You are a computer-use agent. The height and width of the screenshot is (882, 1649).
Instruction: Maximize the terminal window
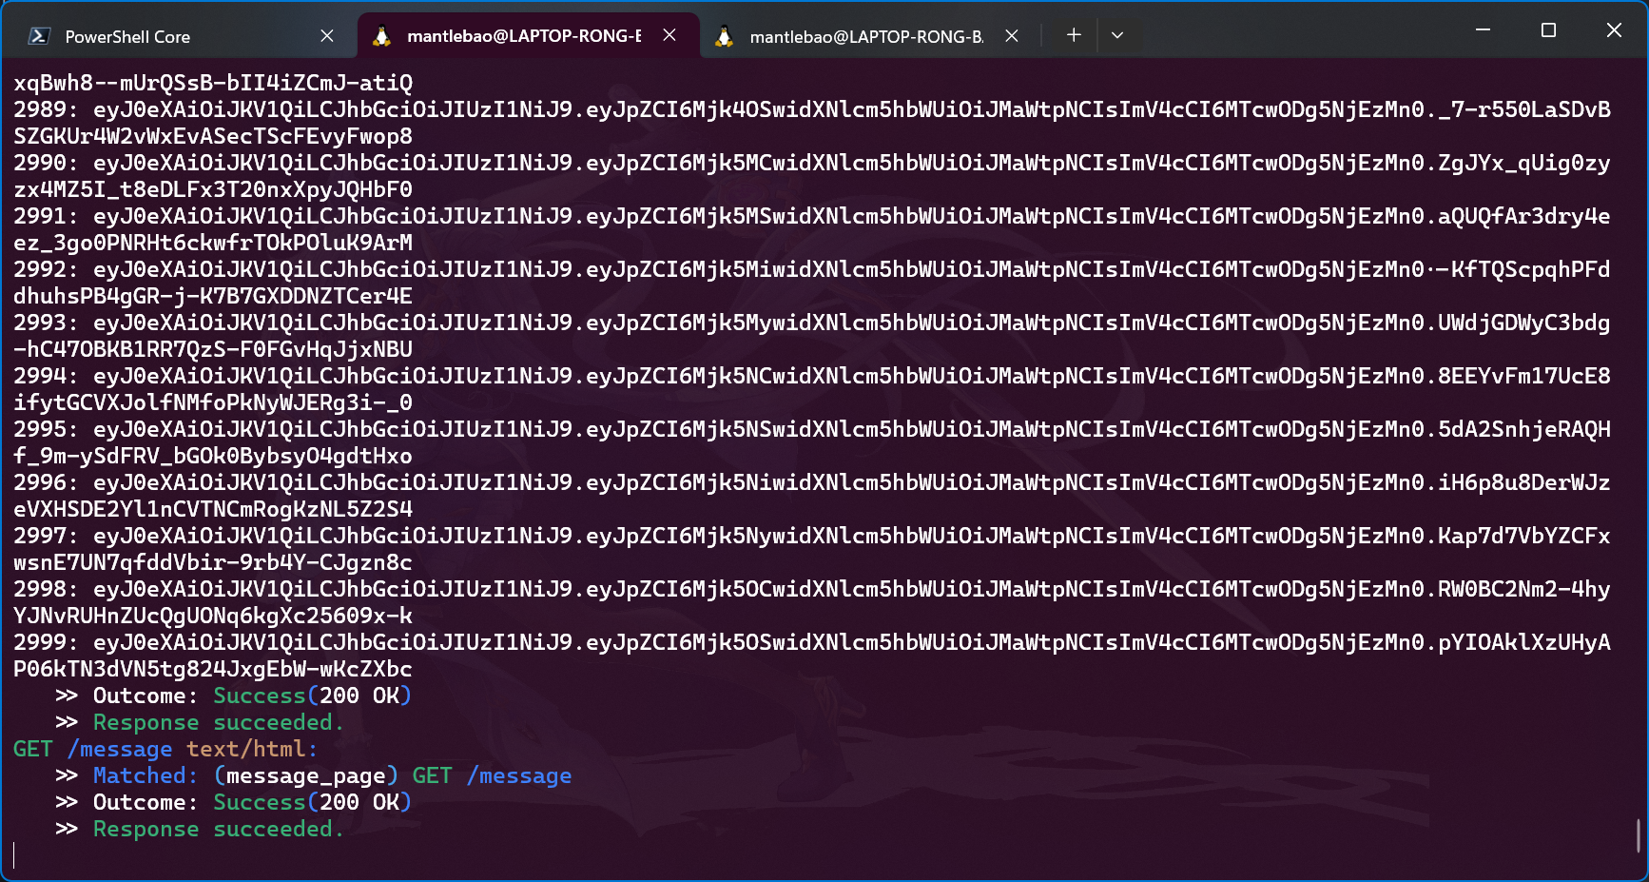[1548, 30]
